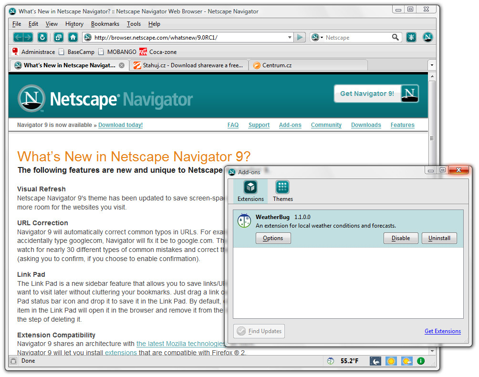
Task: Go to the Home page
Action: [73, 37]
